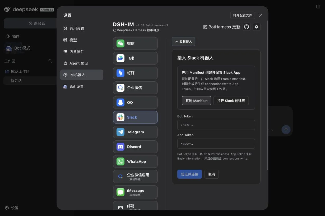Screen dimensions: 325x216
Task: Select 邮箱 in the IM list
Action: click(x=135, y=206)
